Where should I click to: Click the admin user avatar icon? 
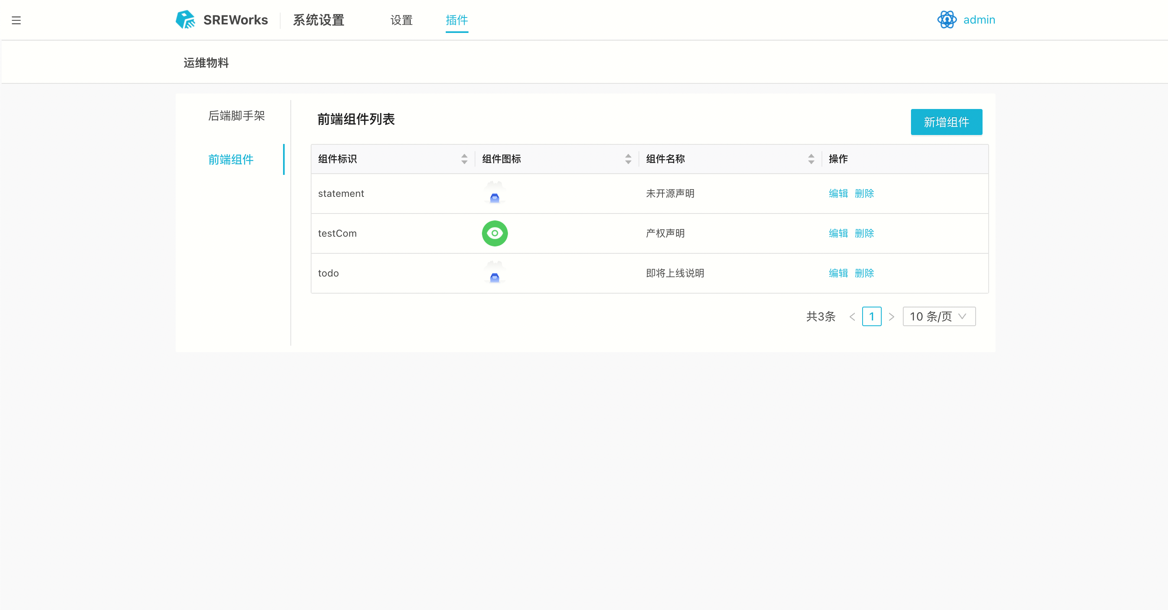(x=947, y=20)
